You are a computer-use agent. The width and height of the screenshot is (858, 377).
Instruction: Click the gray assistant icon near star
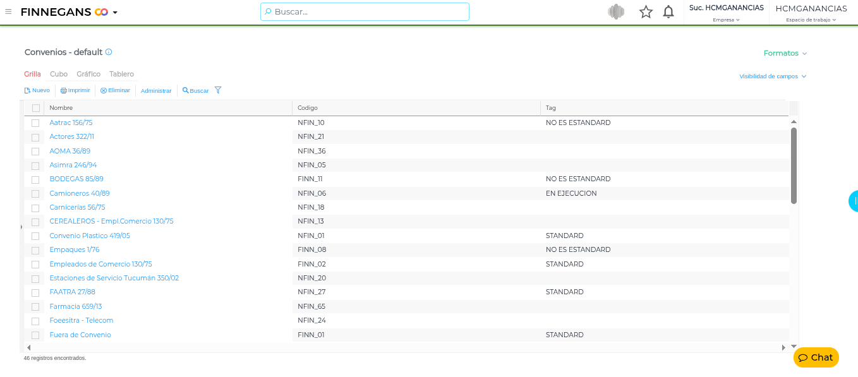pos(616,12)
